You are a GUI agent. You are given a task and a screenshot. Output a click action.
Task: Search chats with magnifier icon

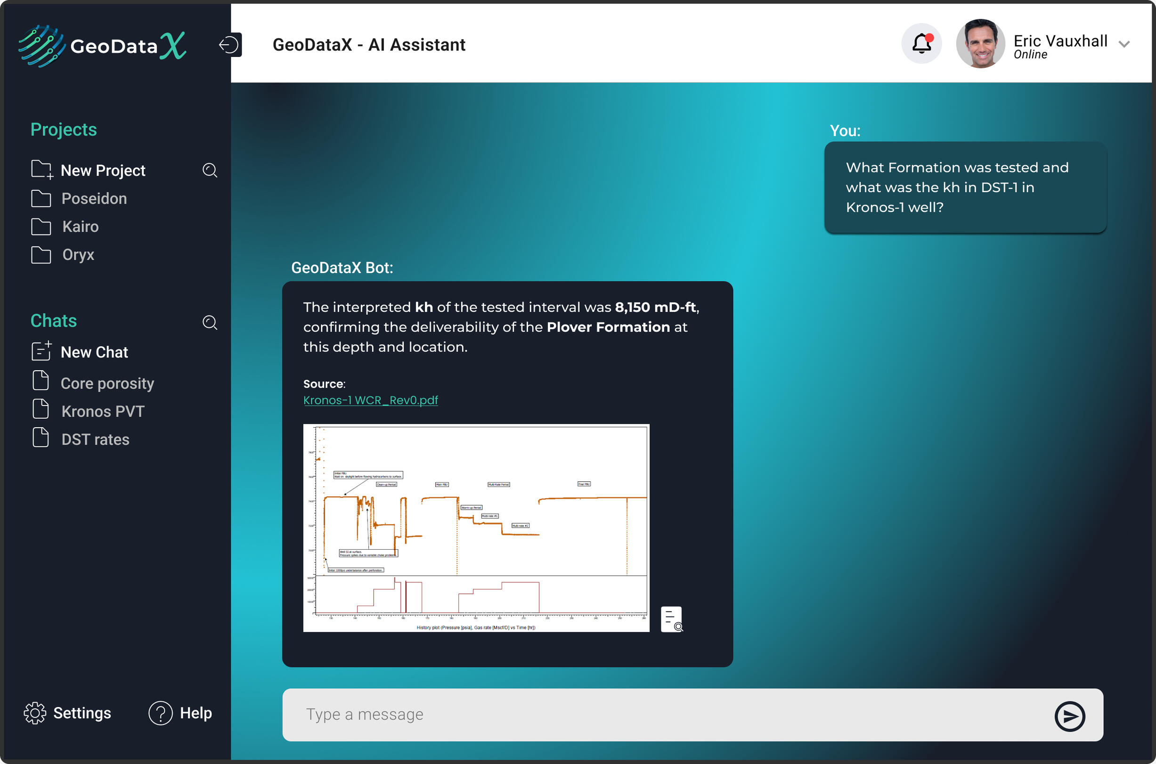[210, 322]
